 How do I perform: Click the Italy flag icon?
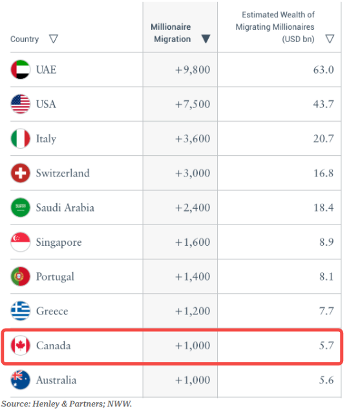(x=20, y=138)
